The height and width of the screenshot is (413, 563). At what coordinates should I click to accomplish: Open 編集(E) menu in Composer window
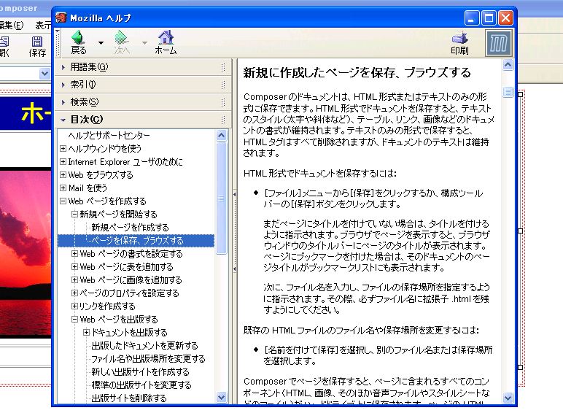[x=12, y=25]
